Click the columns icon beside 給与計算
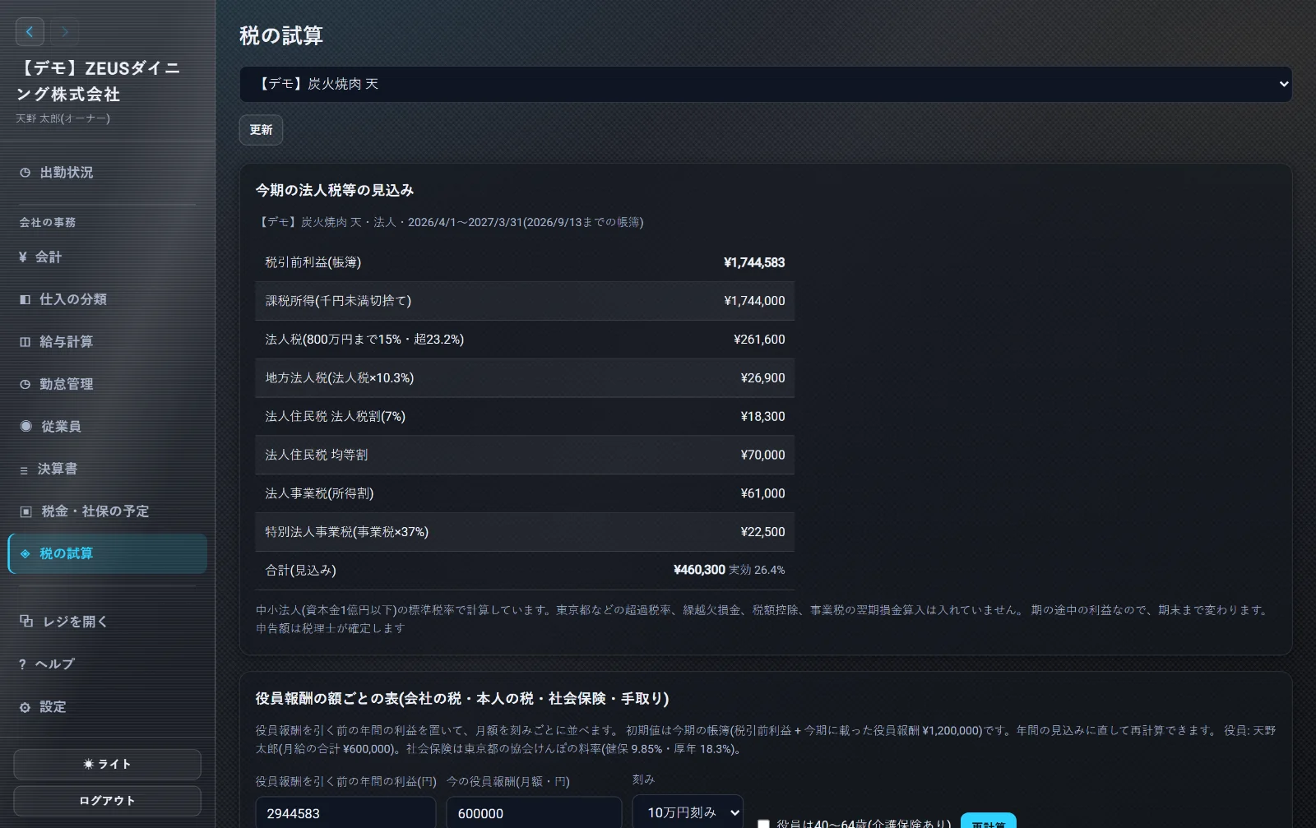This screenshot has width=1316, height=828. [x=25, y=342]
